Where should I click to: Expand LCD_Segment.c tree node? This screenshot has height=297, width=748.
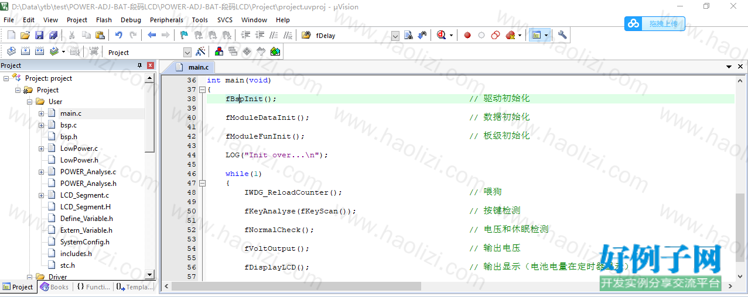pyautogui.click(x=42, y=195)
